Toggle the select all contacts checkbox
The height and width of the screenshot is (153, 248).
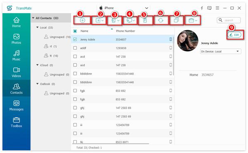click(x=75, y=31)
